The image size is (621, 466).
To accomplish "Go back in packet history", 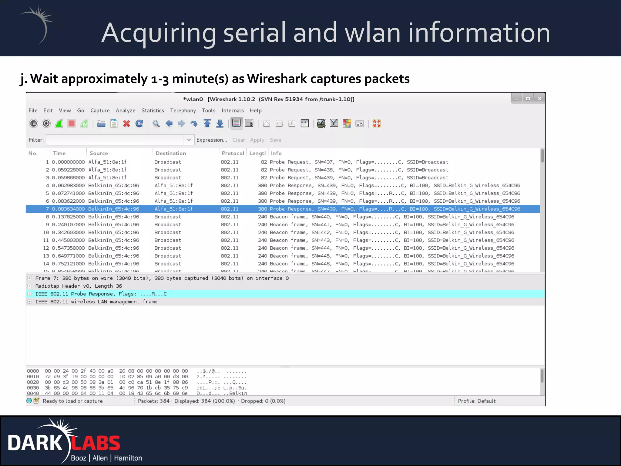I will point(169,123).
